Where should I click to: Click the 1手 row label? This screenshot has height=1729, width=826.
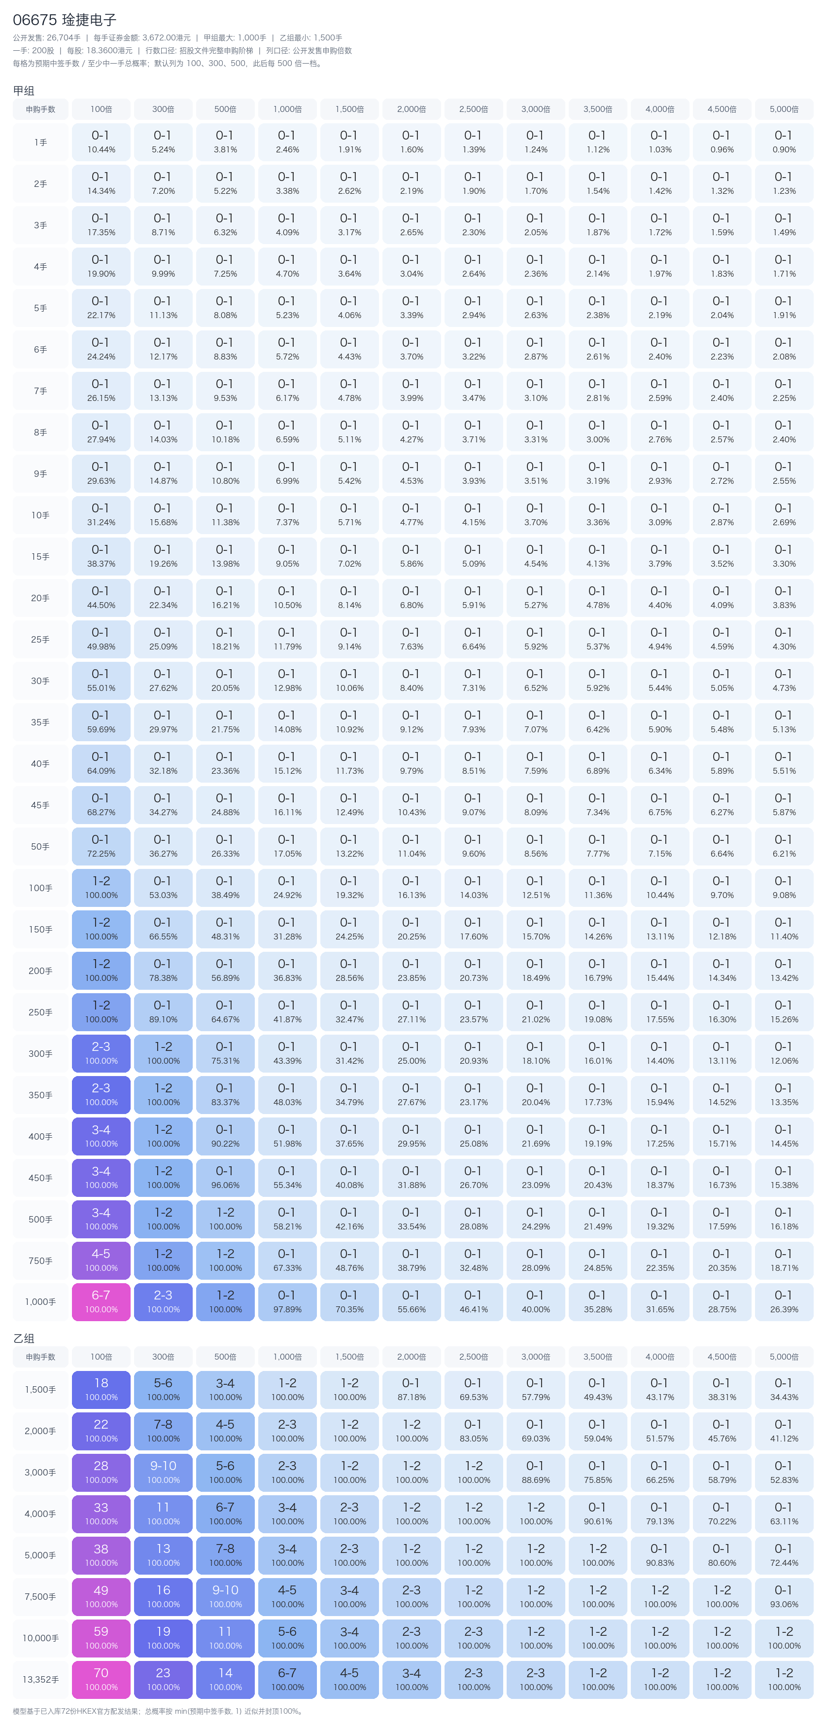pos(40,143)
